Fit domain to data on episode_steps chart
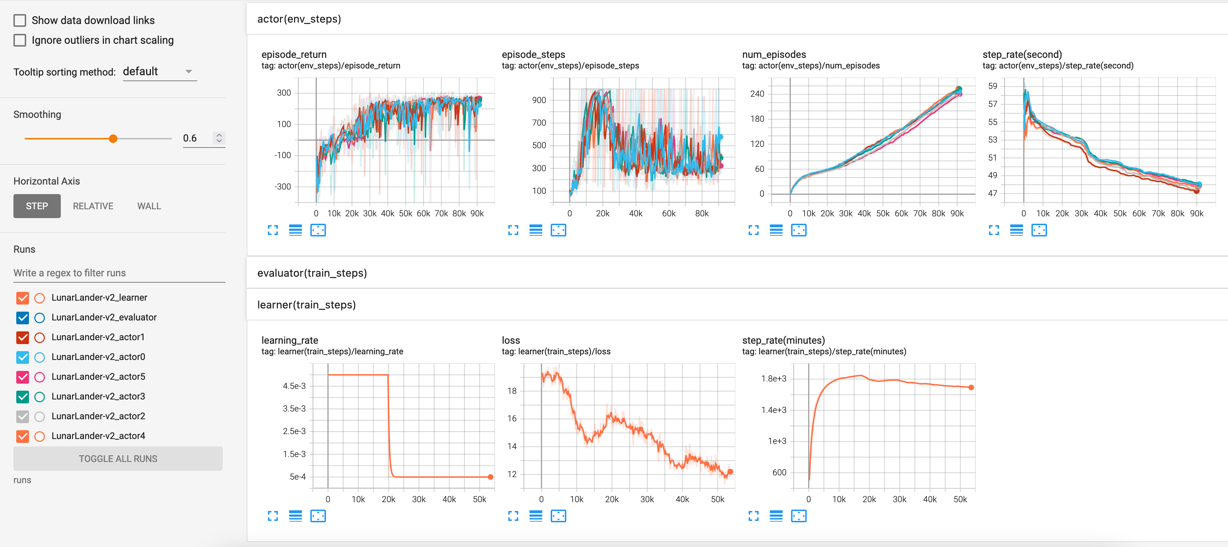Image resolution: width=1228 pixels, height=547 pixels. pyautogui.click(x=558, y=230)
